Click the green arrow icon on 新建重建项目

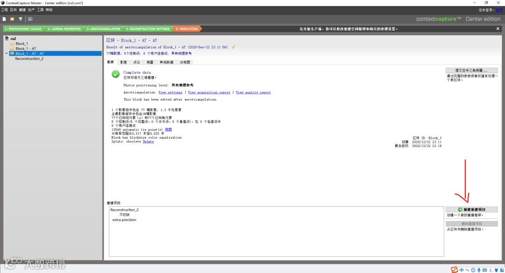pyautogui.click(x=460, y=210)
